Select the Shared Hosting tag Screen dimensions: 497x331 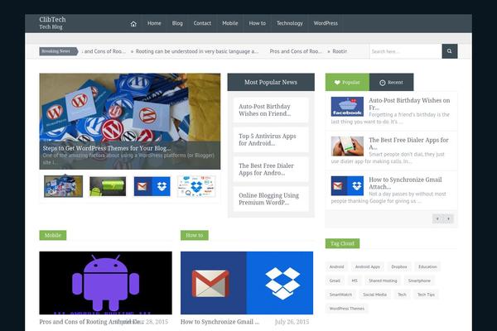383,281
